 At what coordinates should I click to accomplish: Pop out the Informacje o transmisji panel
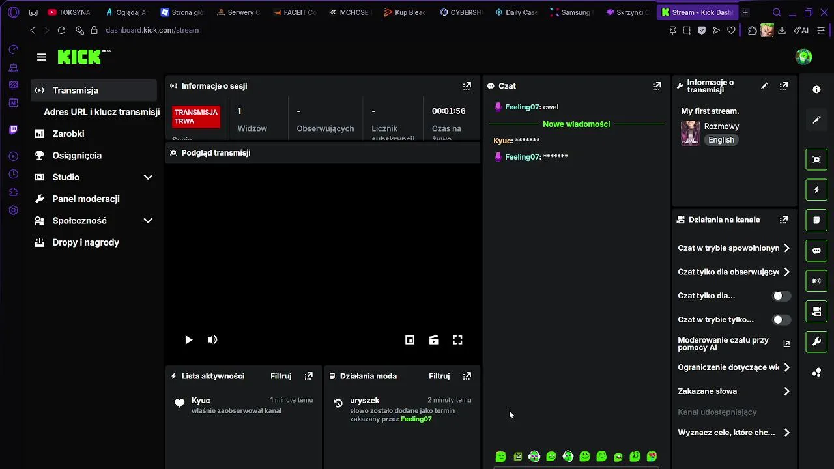pos(784,86)
